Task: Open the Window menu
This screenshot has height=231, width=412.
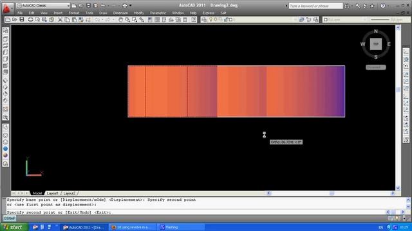Action: (x=178, y=13)
